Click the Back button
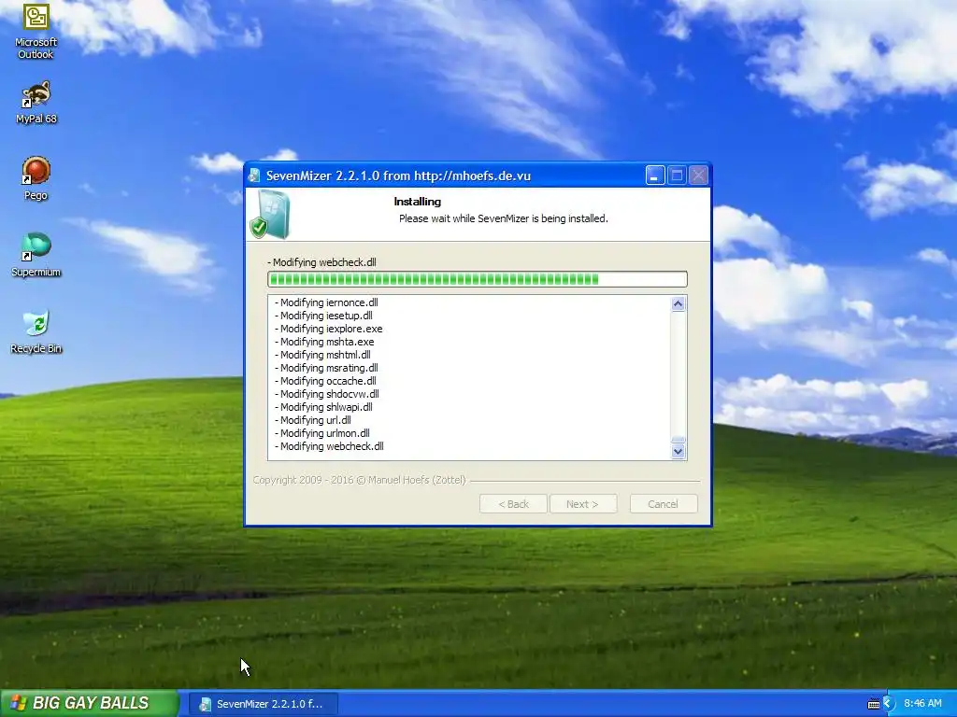 tap(513, 504)
